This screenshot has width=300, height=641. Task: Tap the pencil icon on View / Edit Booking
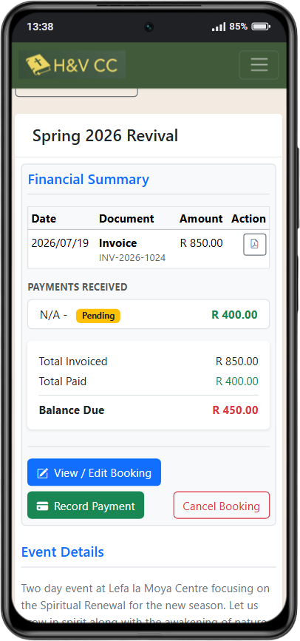coord(43,473)
